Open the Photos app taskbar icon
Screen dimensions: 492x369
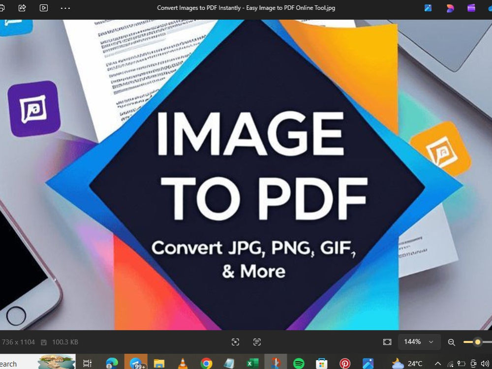(368, 364)
